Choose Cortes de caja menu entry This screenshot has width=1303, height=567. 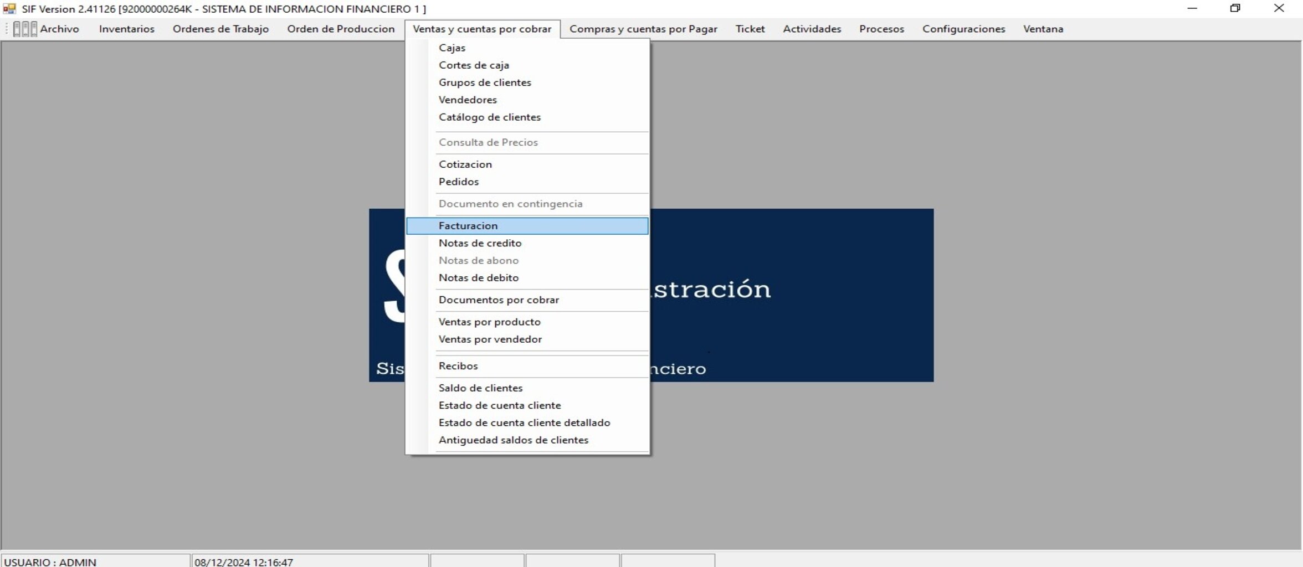pos(527,65)
